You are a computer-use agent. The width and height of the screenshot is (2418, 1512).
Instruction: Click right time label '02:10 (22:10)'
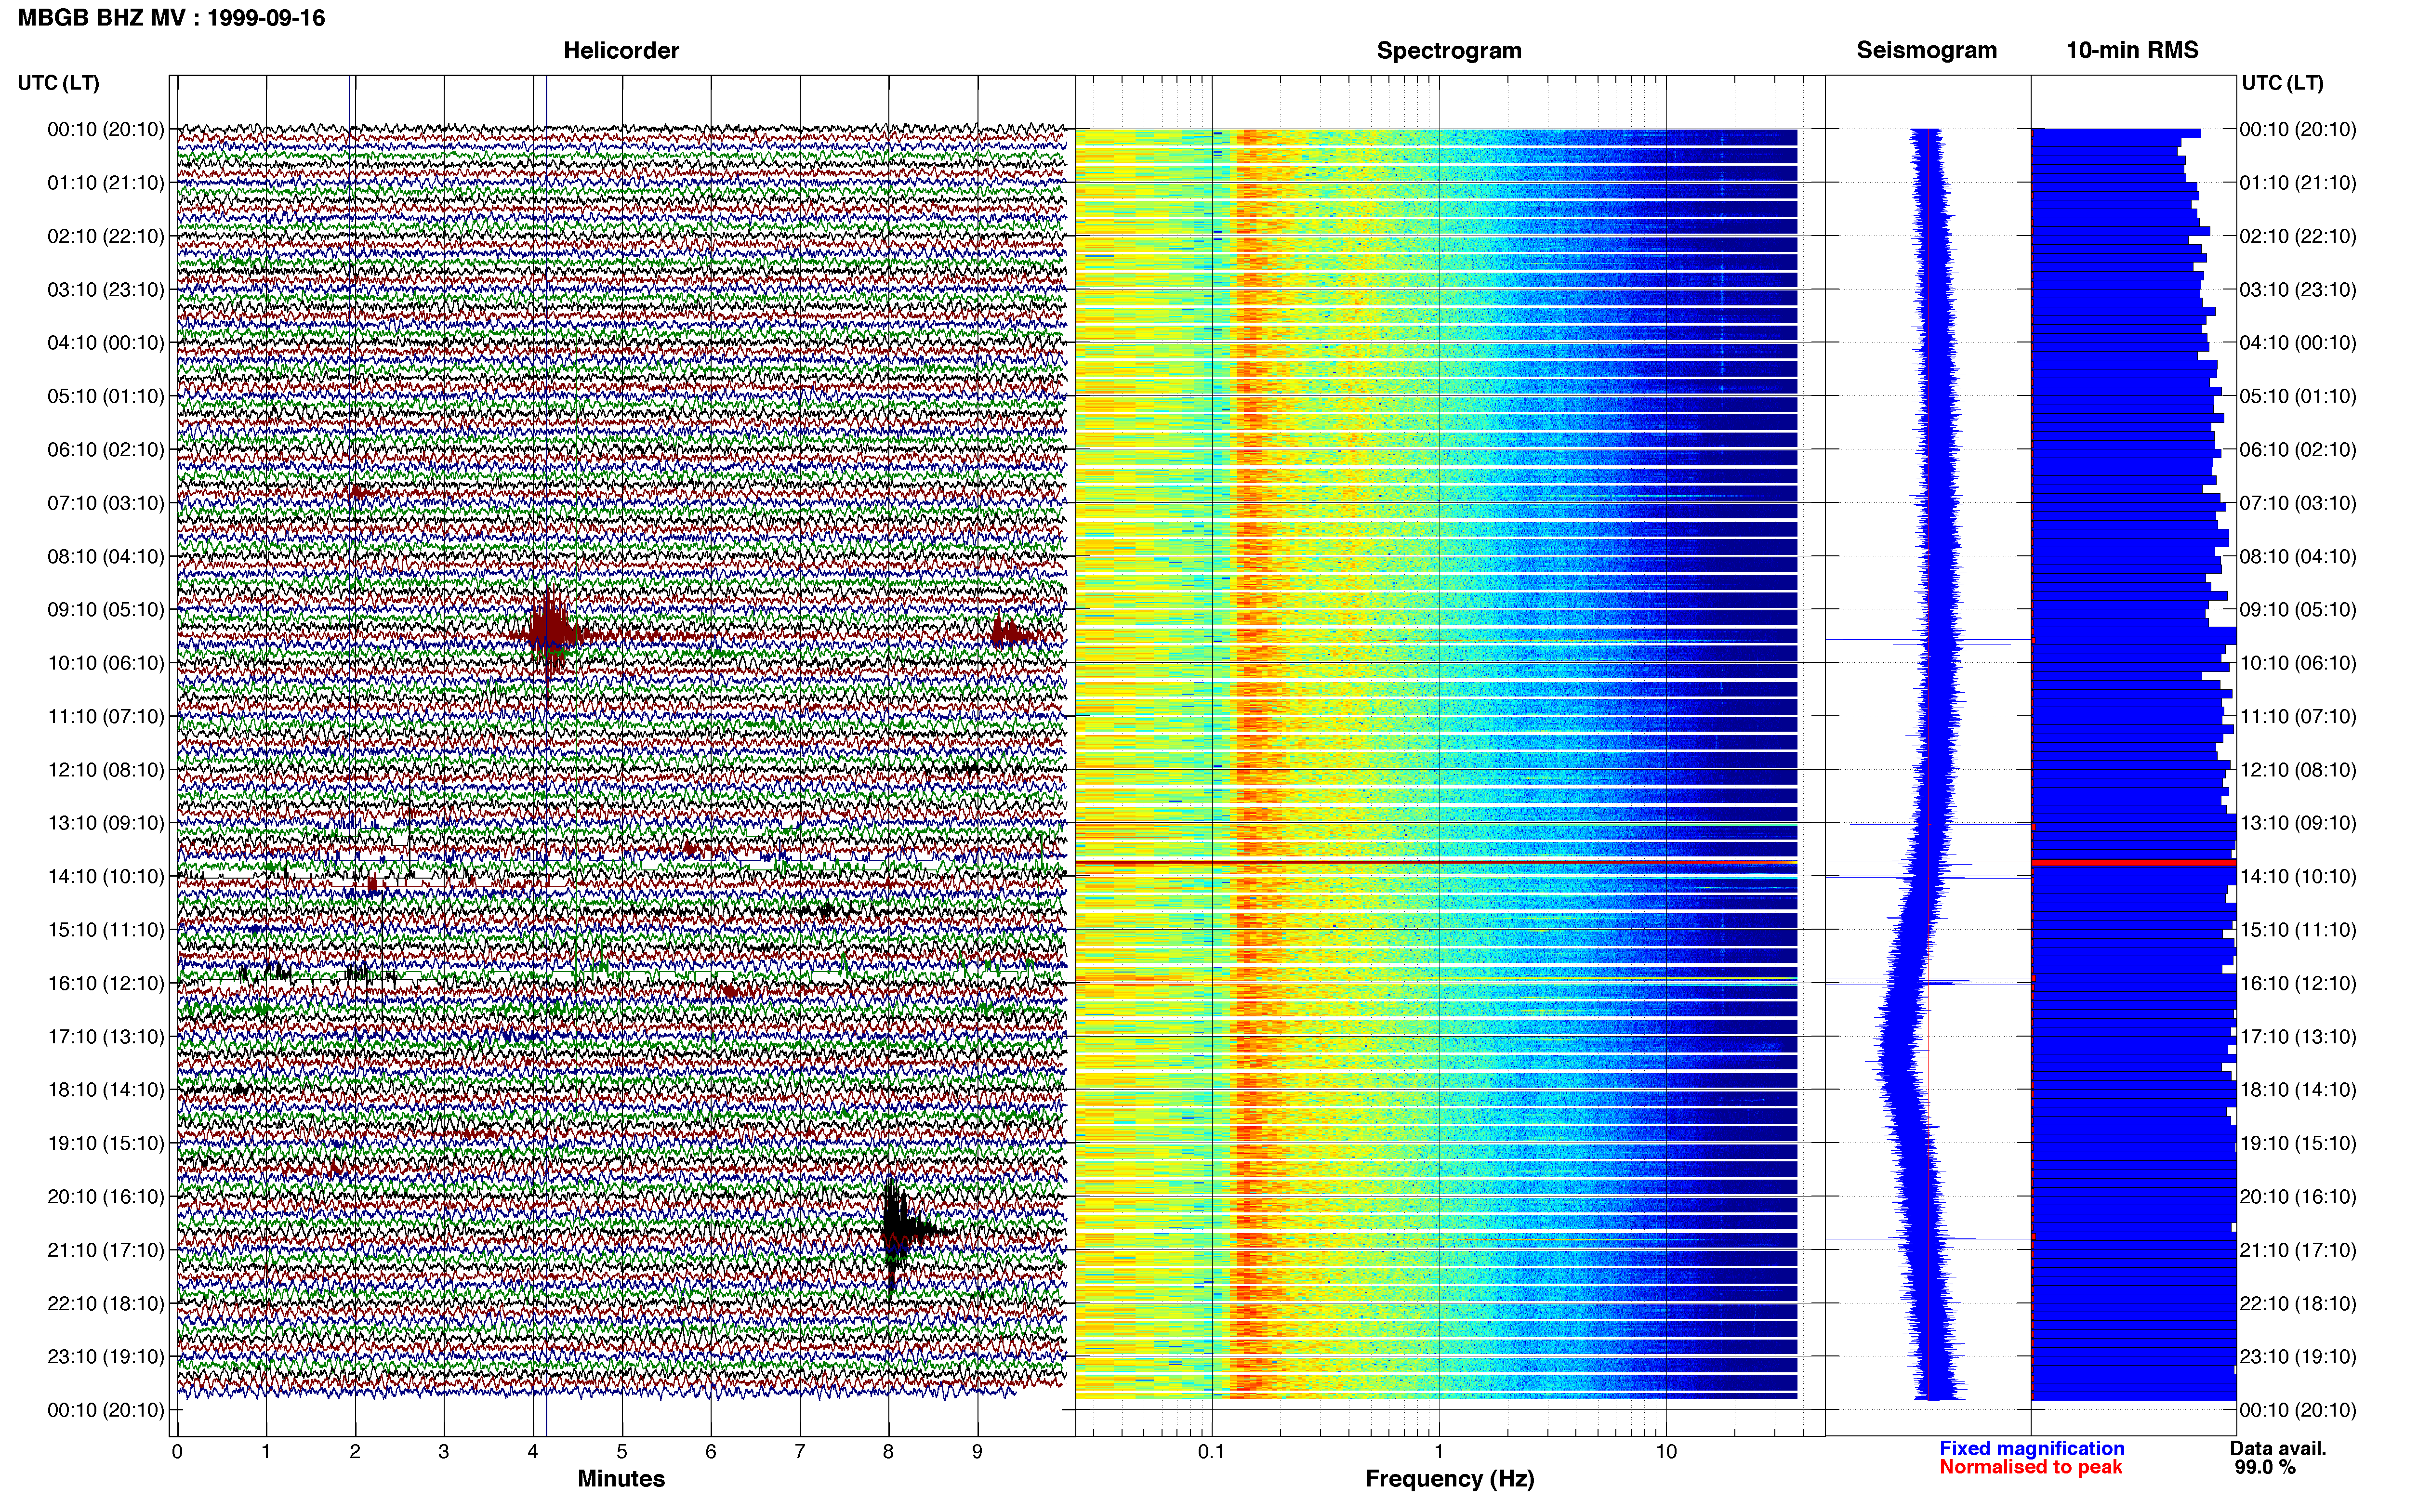tap(2298, 236)
